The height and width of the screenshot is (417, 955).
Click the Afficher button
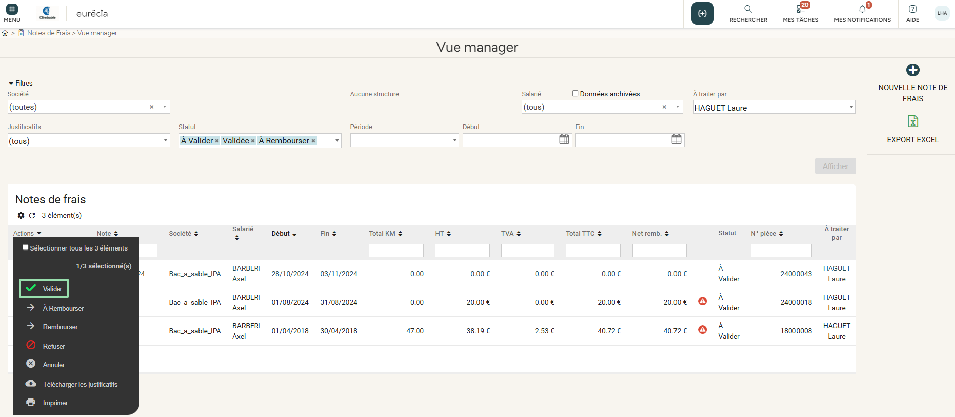tap(835, 166)
